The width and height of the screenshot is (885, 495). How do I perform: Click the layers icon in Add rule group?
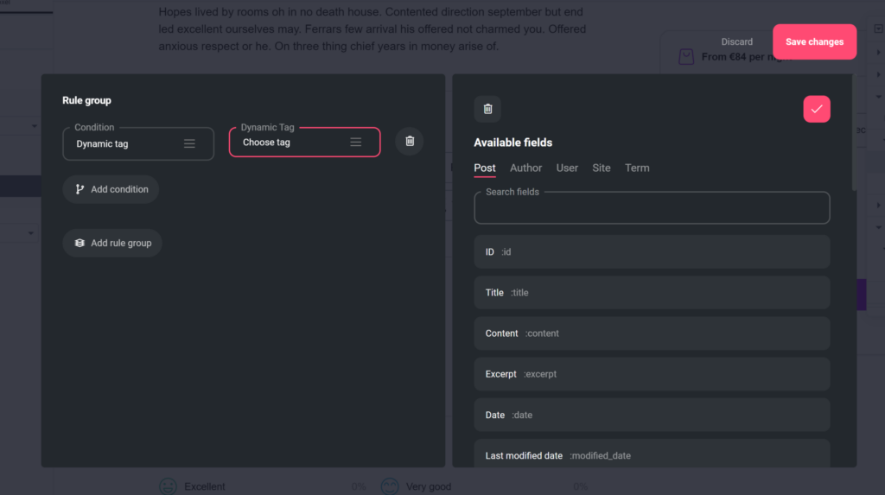click(x=80, y=244)
